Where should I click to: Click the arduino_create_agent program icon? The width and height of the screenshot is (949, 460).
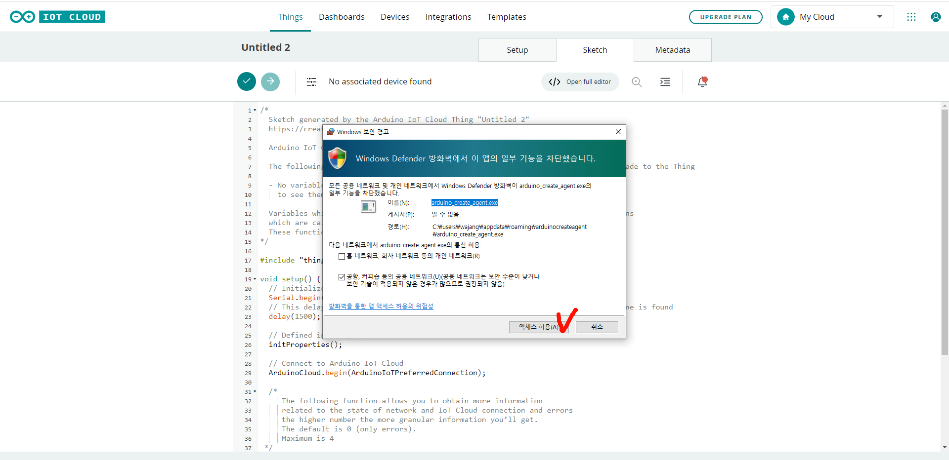click(x=368, y=207)
